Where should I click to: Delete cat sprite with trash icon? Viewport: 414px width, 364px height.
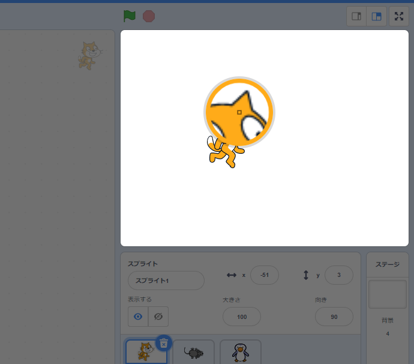[164, 343]
